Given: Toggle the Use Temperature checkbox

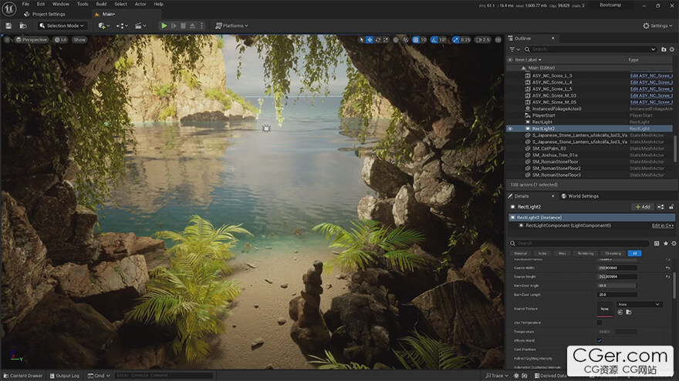Looking at the screenshot, I should pos(600,323).
